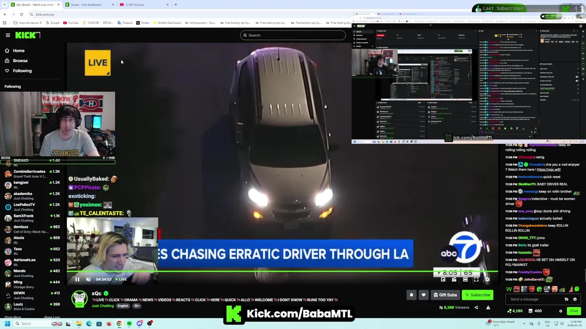Follow xQc with the heart button
586x329 pixels.
(423, 295)
